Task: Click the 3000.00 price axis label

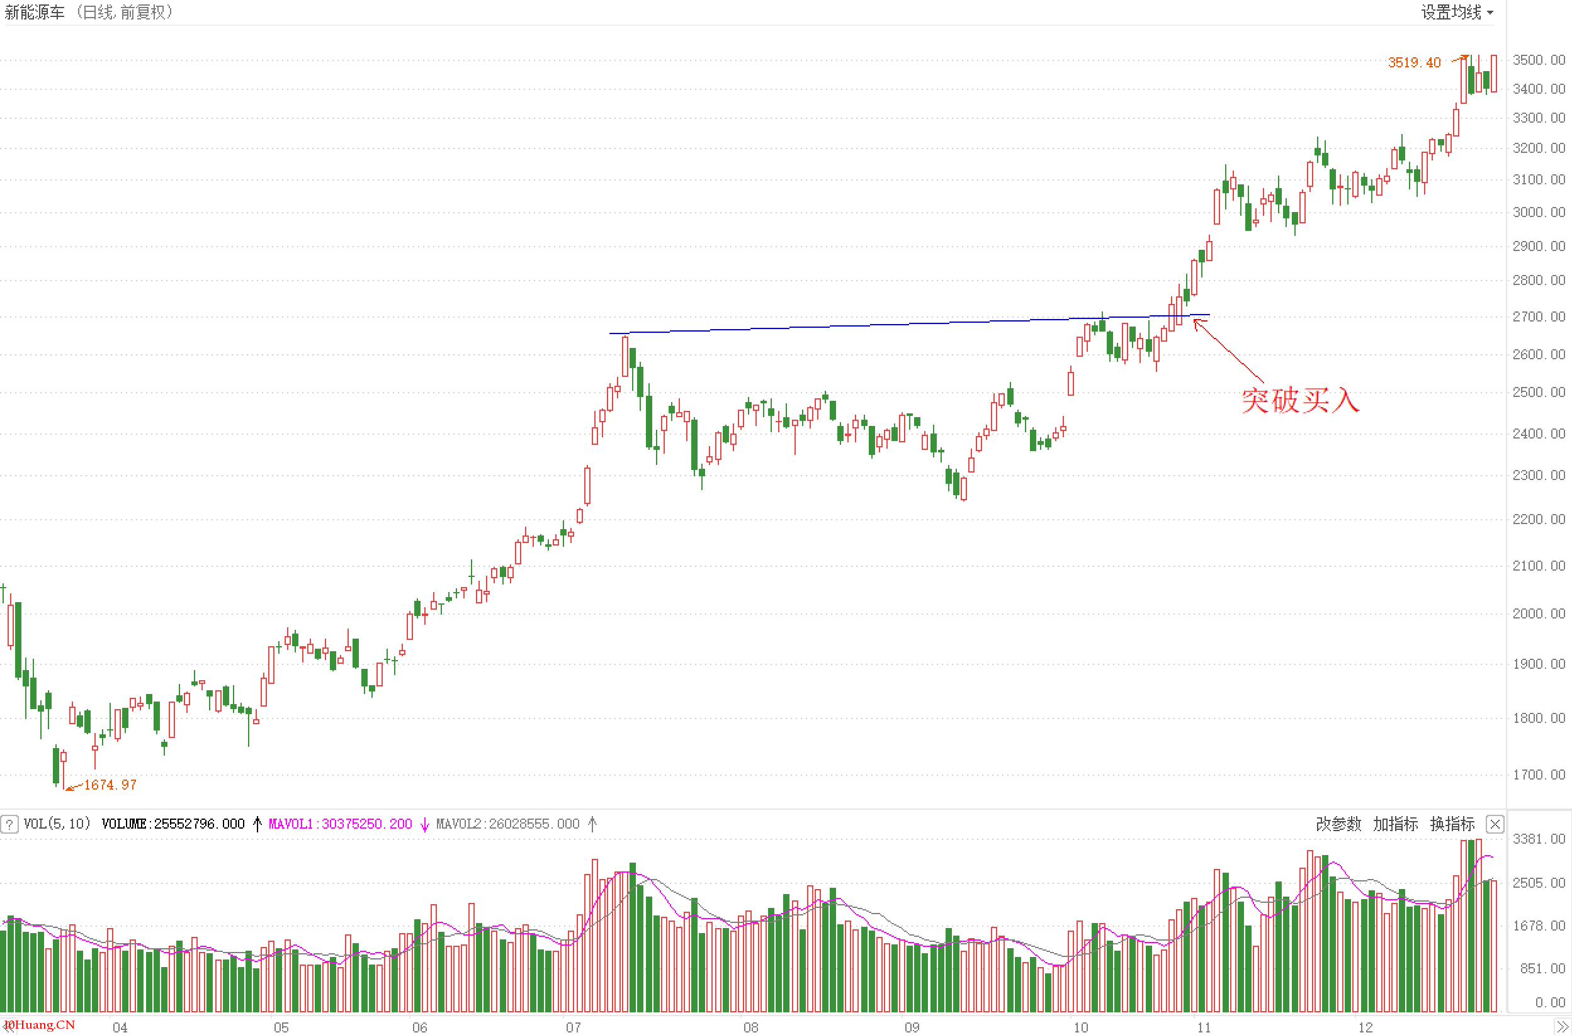Action: tap(1538, 212)
